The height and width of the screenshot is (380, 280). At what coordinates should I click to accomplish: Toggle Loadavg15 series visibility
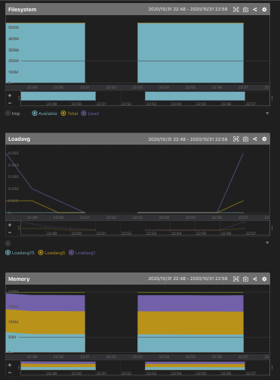tap(20, 253)
